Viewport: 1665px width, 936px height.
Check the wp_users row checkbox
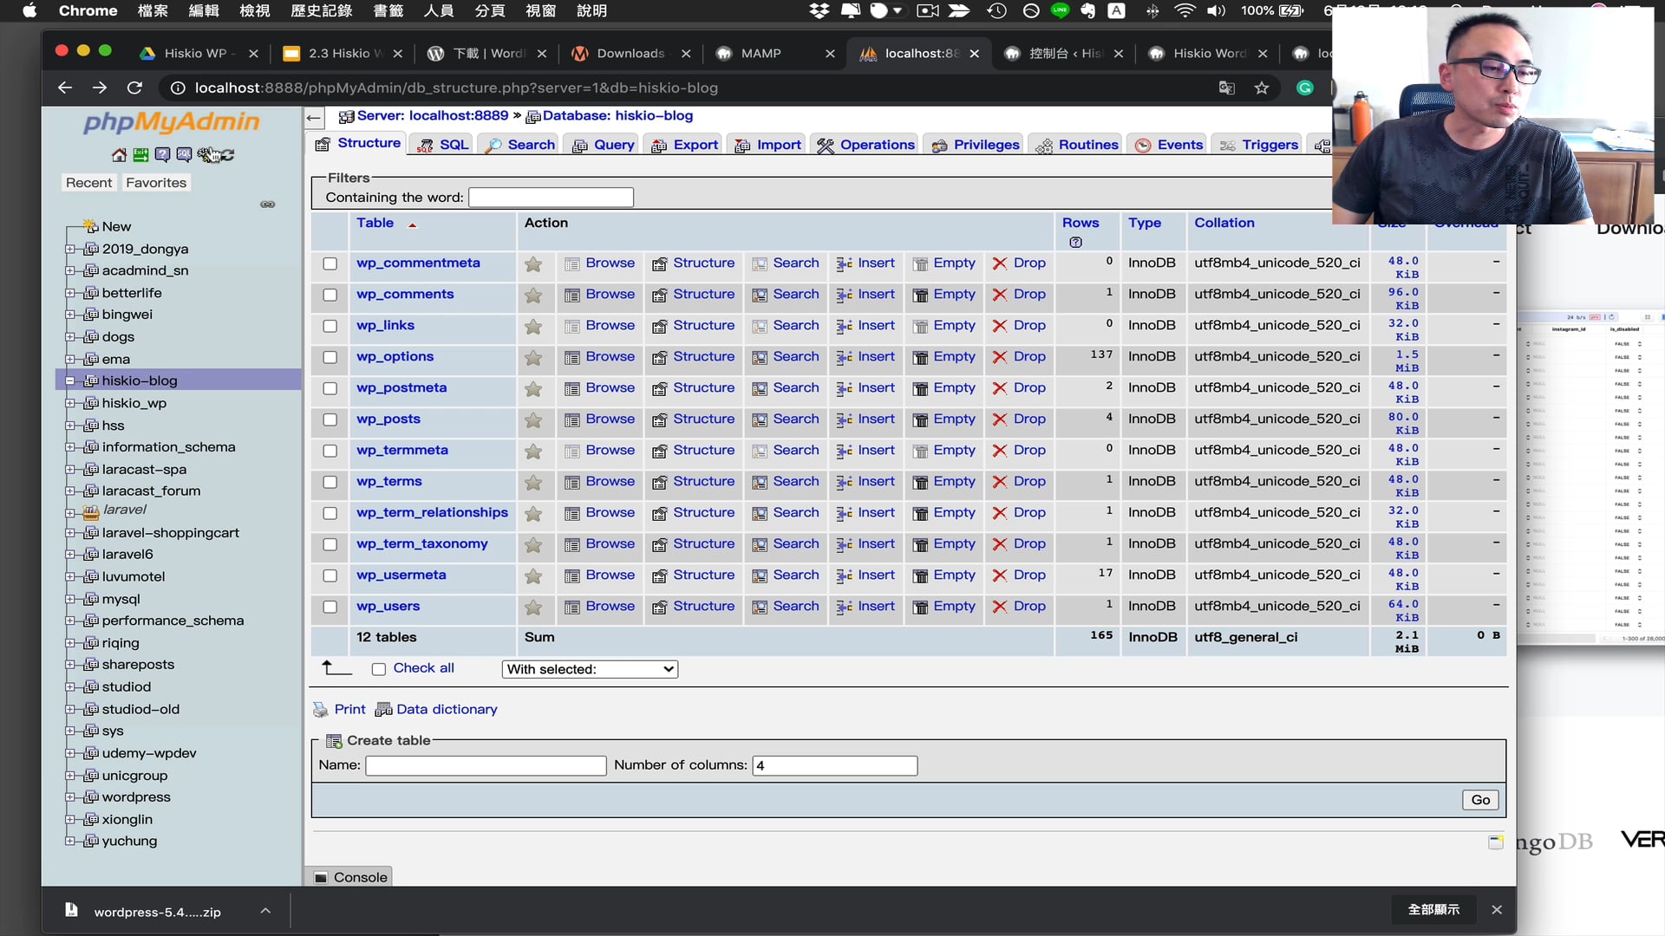pos(330,608)
